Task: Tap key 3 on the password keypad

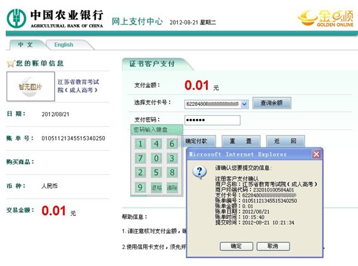Action: [x=172, y=158]
